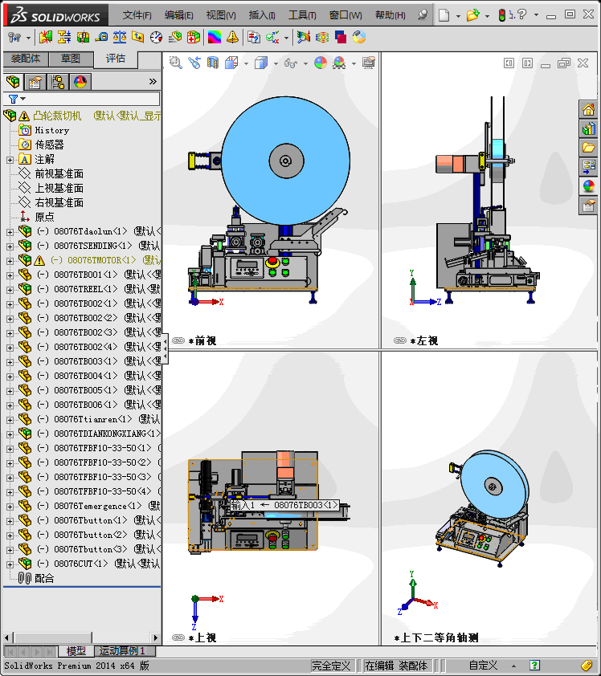This screenshot has width=601, height=676.
Task: Switch to the 草图 tab
Action: coord(71,59)
